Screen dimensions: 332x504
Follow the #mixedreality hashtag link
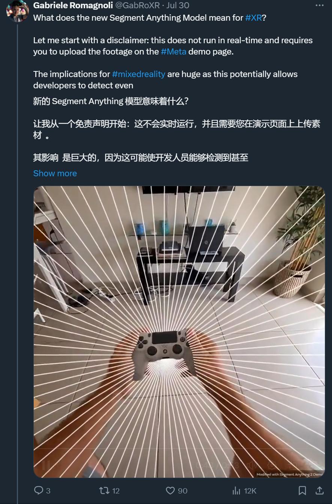tap(138, 74)
